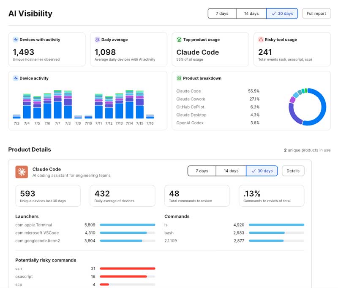Switch Claude Code details to 14 days
Screen dimensions: 338x288
[x=231, y=171]
